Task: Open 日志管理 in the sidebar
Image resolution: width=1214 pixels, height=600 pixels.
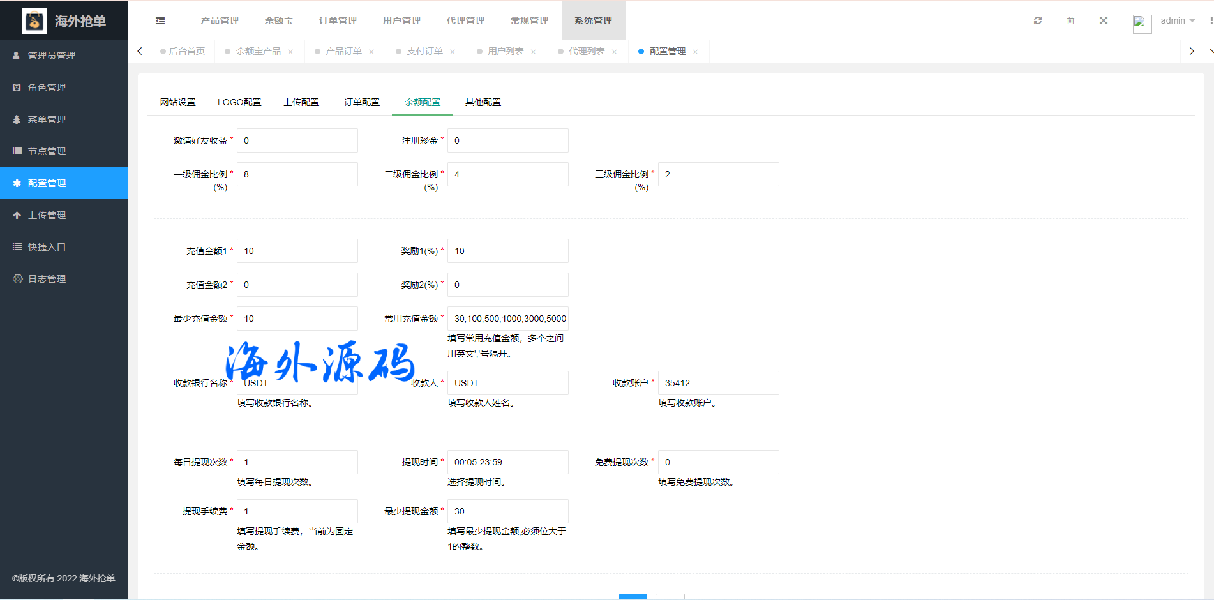Action: 47,279
